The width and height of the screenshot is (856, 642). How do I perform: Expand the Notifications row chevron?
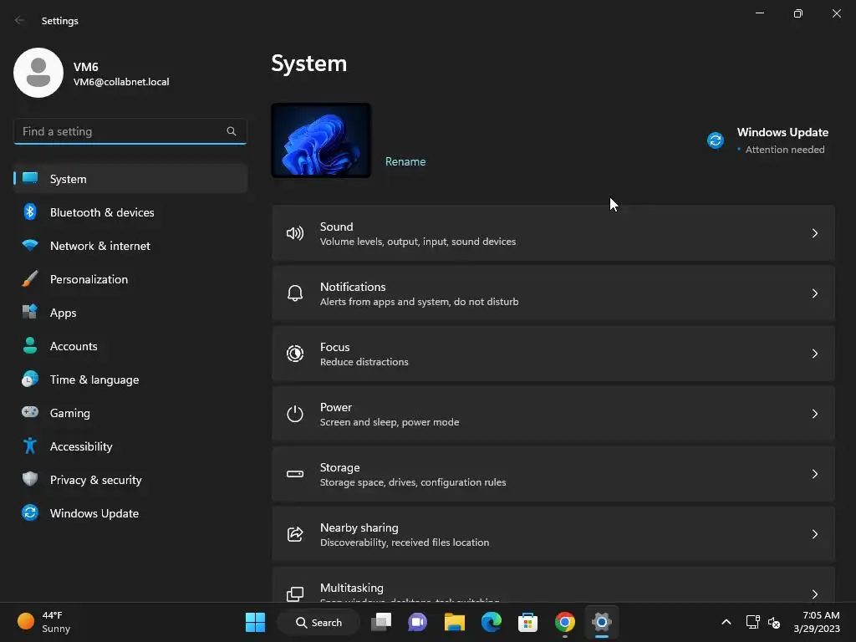pyautogui.click(x=814, y=293)
